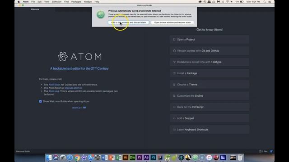
Task: Expand Version control with Git and GitHub
Action: (x=210, y=51)
